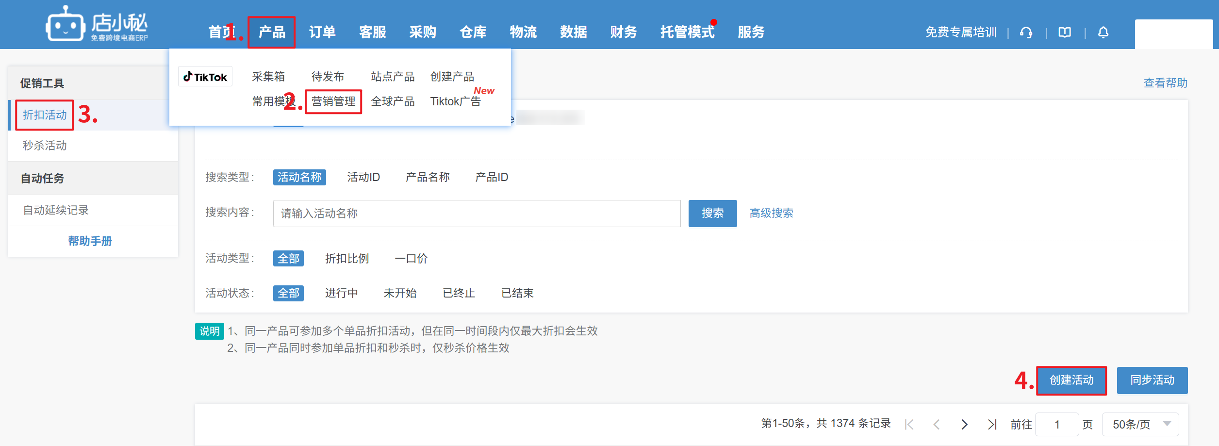Click the 同步活动 button

[1152, 380]
